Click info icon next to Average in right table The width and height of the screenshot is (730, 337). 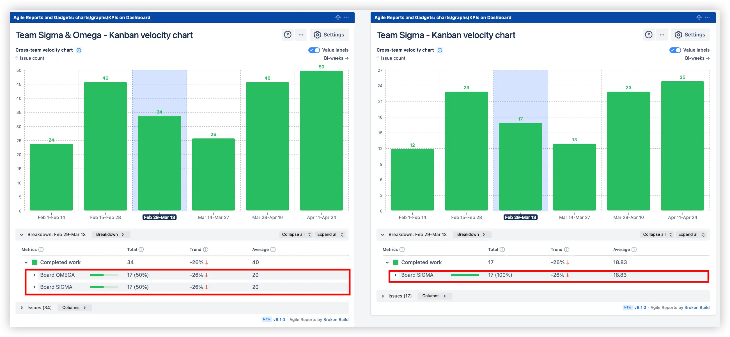point(634,250)
